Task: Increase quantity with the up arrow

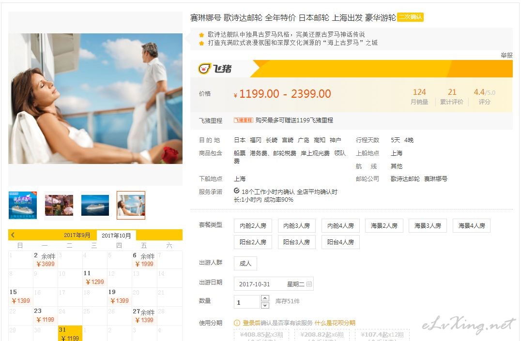Action: (x=265, y=298)
